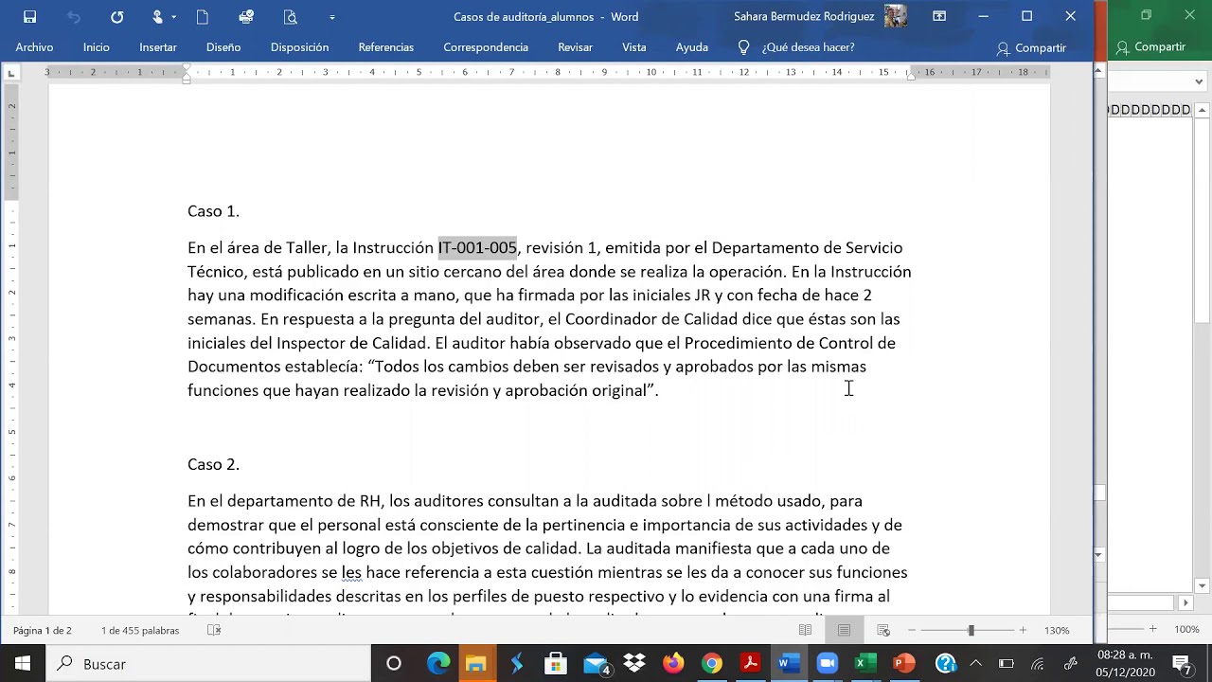
Task: Click the lightbulb Tell Me icon
Action: 743,47
